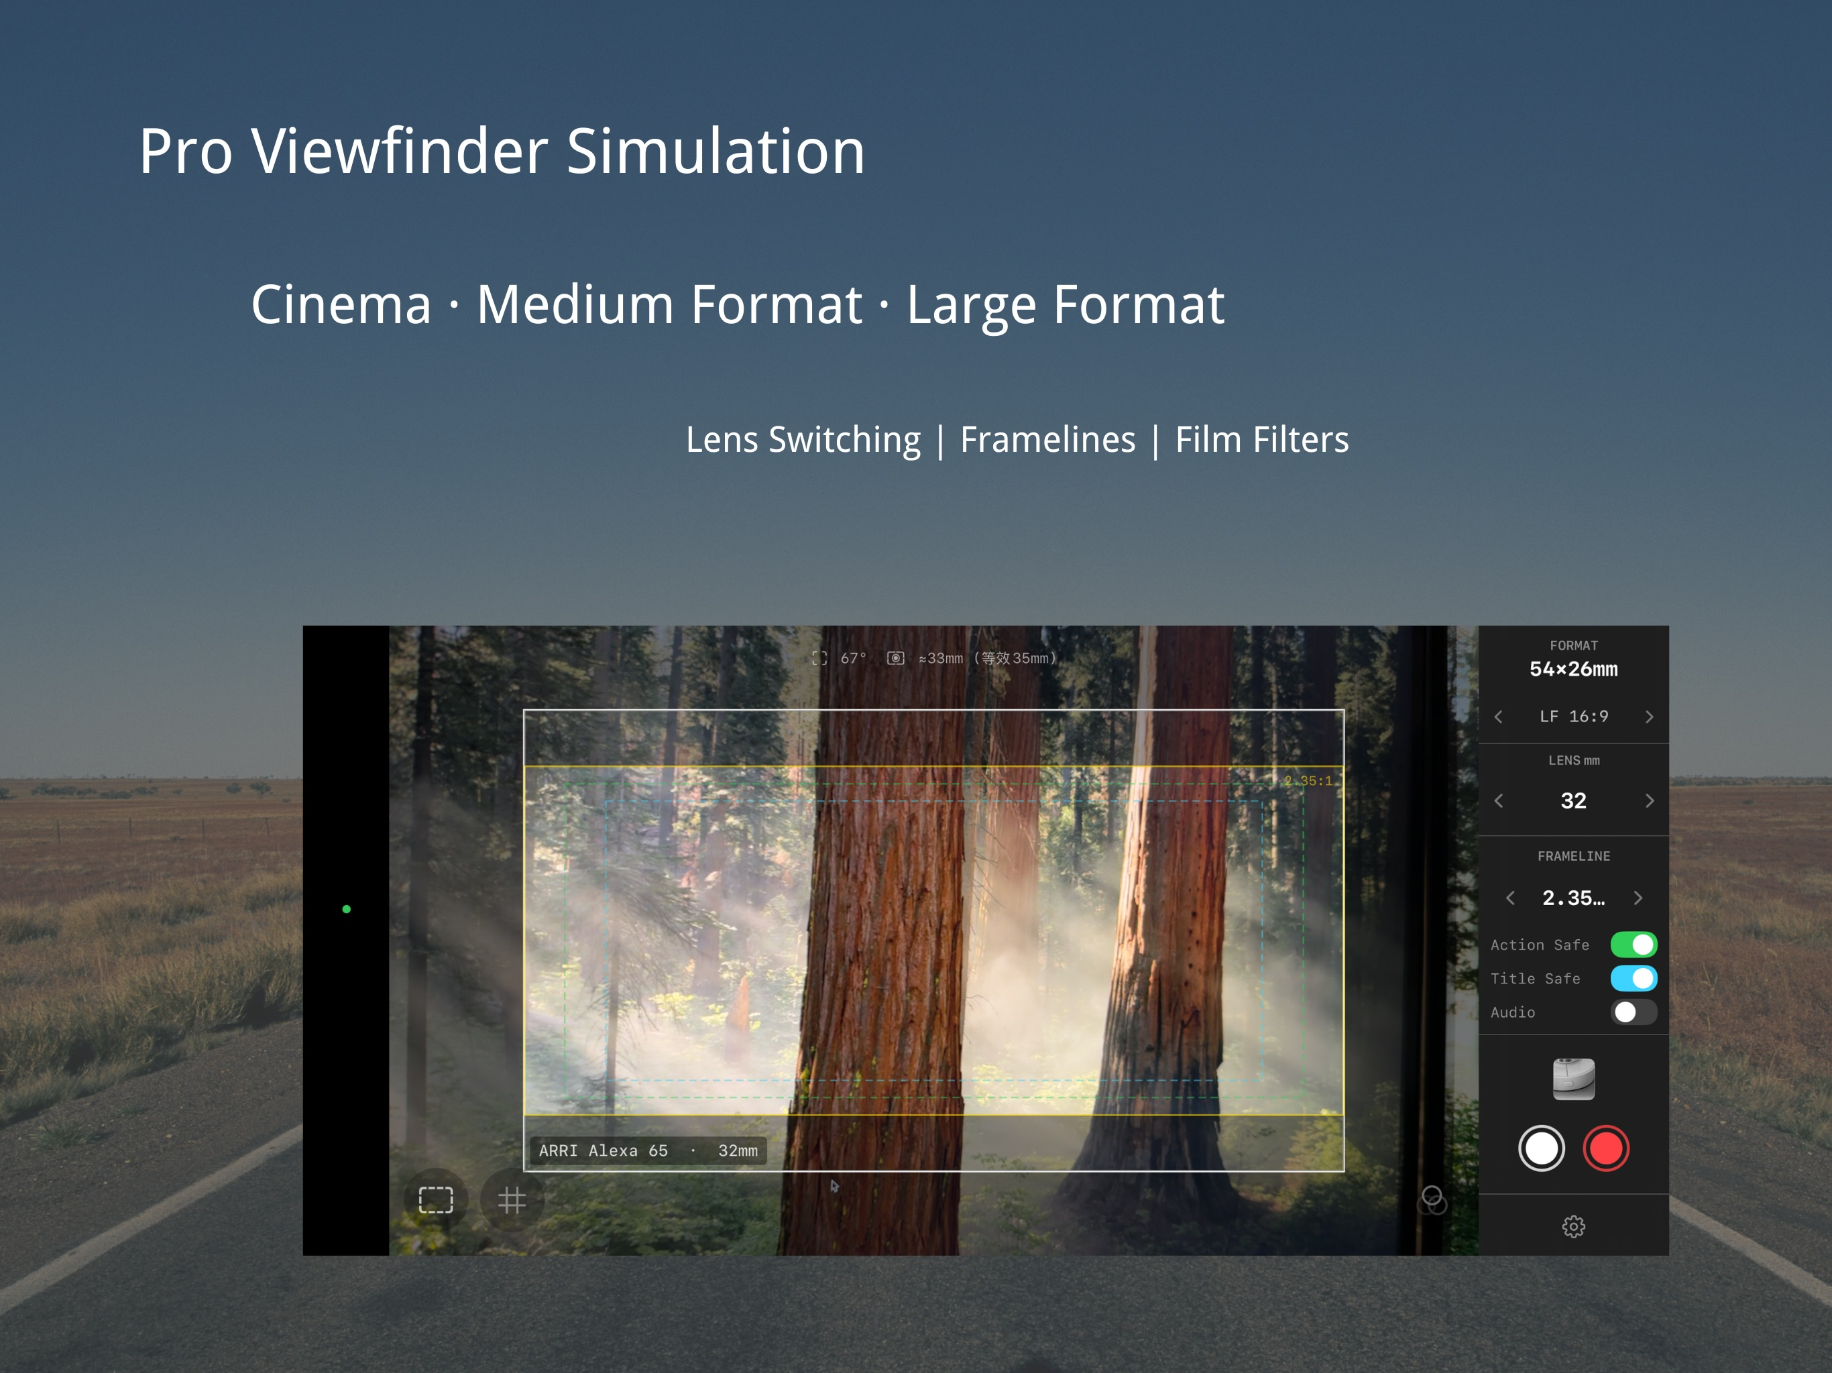Open the film filters circles icon

coord(1433,1200)
